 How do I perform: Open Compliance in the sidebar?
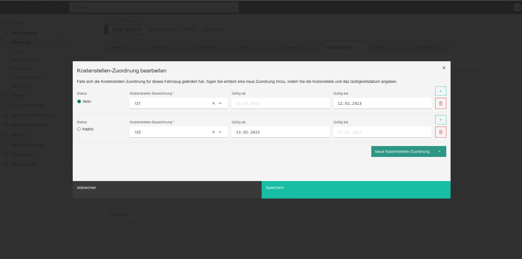coord(22,155)
